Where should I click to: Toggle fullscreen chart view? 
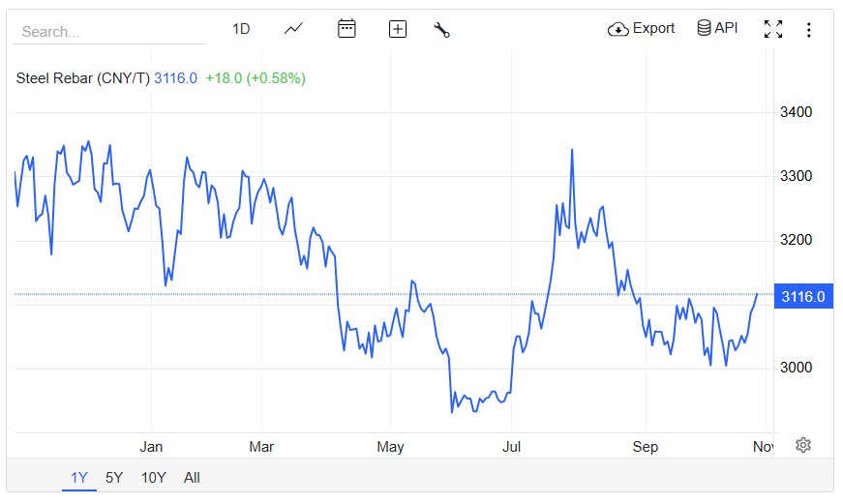(772, 29)
